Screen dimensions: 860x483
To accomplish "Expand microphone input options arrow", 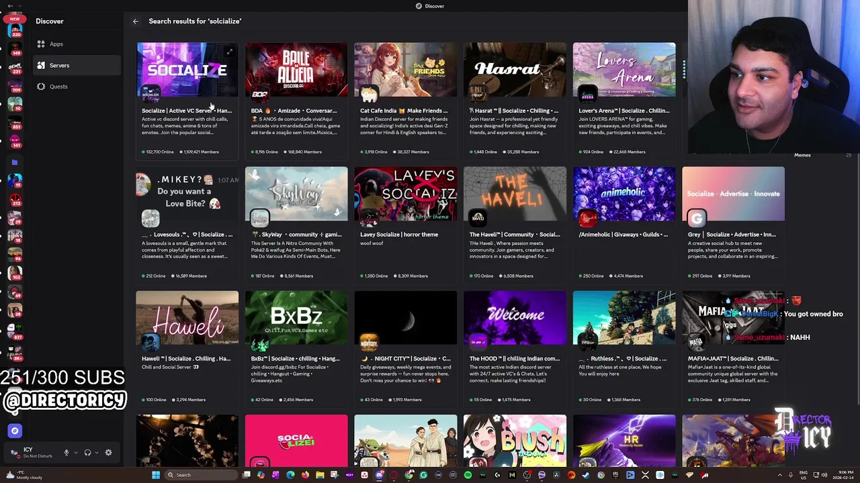I will click(75, 453).
